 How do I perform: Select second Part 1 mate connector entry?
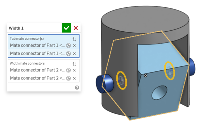coord(38,53)
